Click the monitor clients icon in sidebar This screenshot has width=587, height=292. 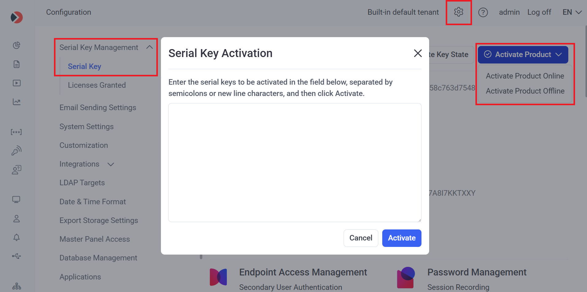point(16,200)
